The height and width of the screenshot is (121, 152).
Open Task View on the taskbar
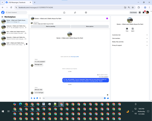[9, 111]
